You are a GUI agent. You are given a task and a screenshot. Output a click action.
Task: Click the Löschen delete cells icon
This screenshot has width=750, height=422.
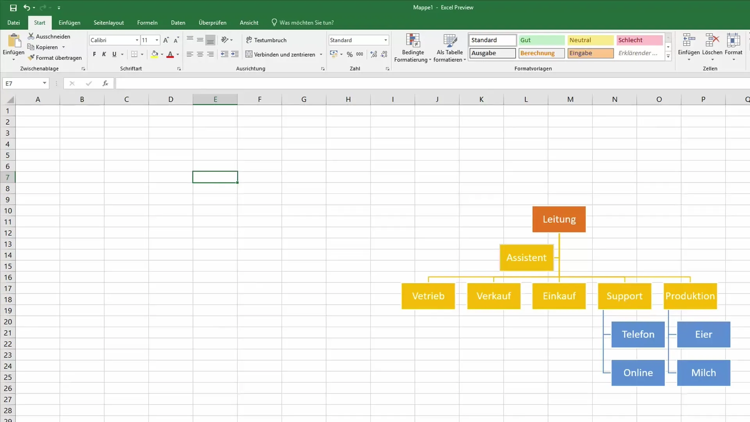tap(712, 40)
